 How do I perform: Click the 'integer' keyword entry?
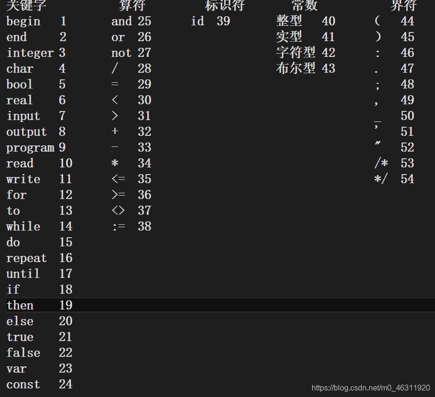point(30,53)
